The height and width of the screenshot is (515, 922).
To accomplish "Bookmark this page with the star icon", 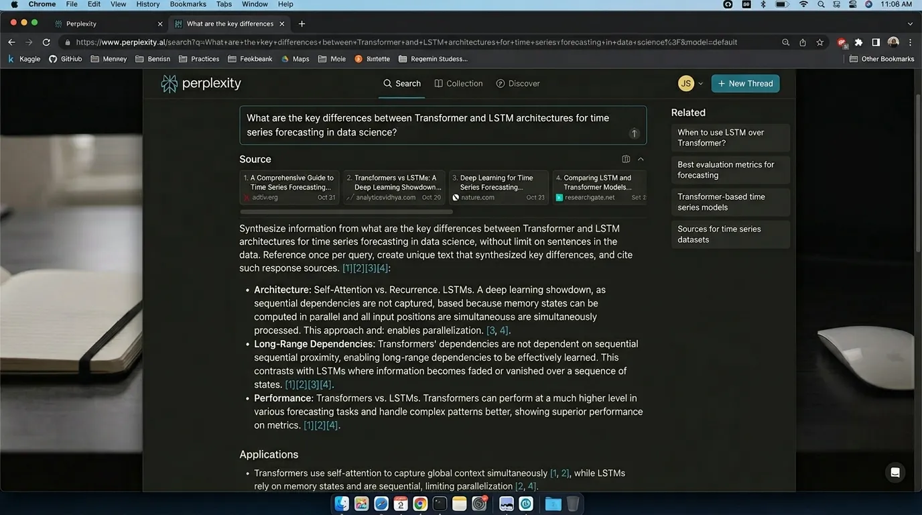I will point(819,42).
